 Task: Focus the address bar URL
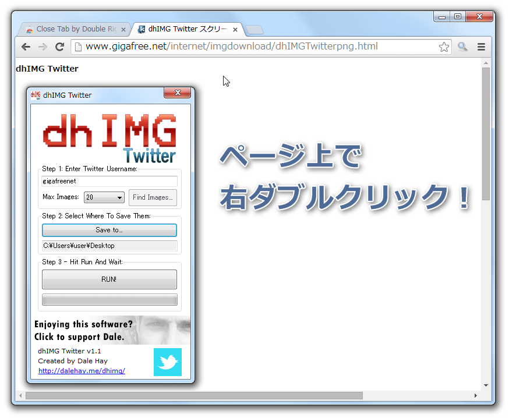[231, 47]
